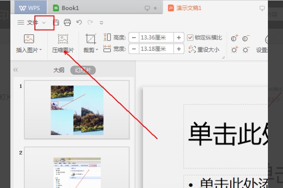
Task: Click the Insert Picture (插入图片) icon
Action: click(29, 39)
